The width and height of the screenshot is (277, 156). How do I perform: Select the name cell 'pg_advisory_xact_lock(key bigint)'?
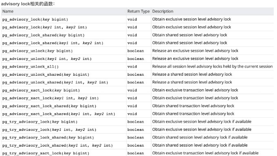(x=41, y=90)
